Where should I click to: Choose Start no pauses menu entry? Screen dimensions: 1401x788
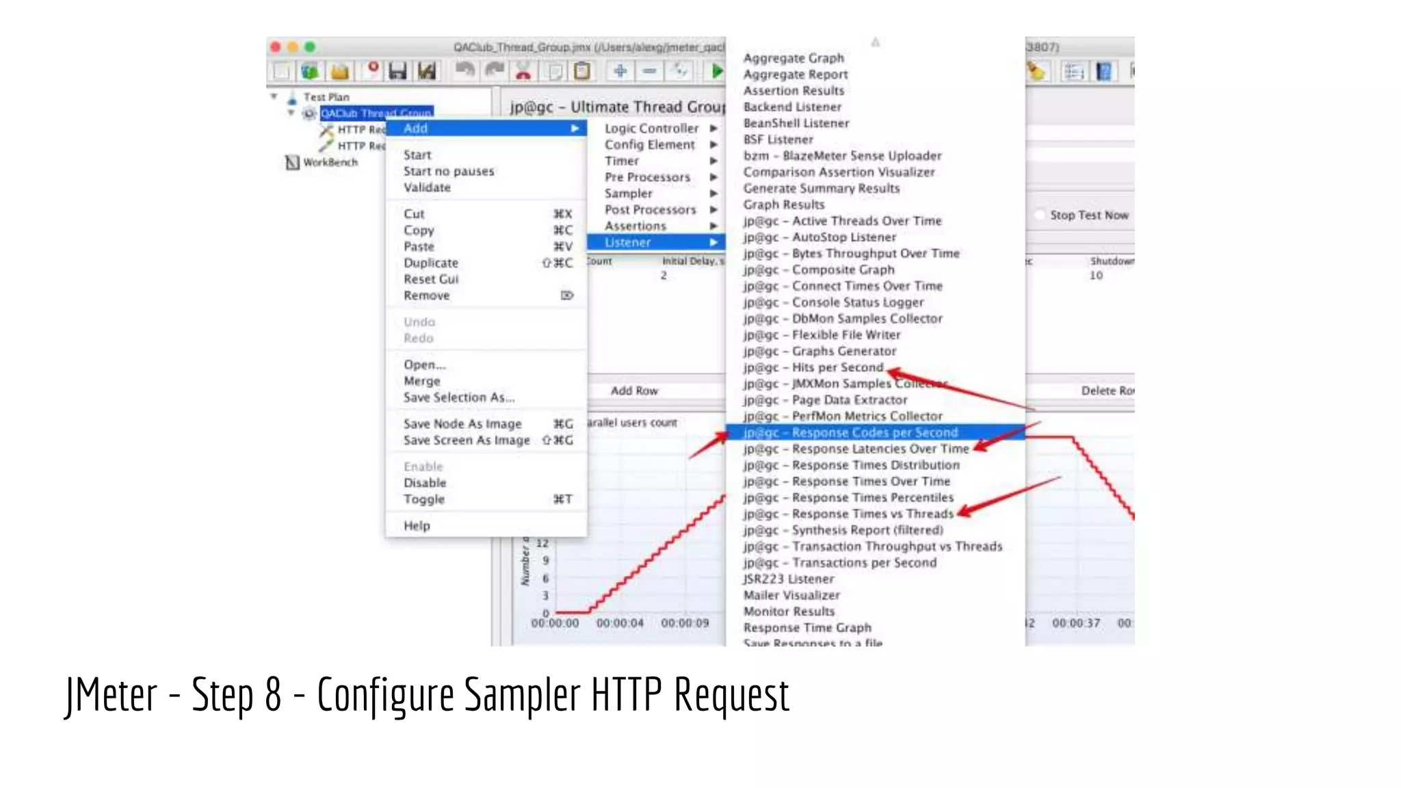pyautogui.click(x=486, y=172)
